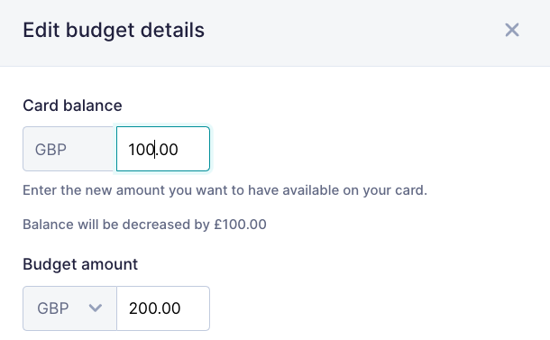Click the helper text about new card amount
This screenshot has height=340, width=550.
[x=225, y=190]
